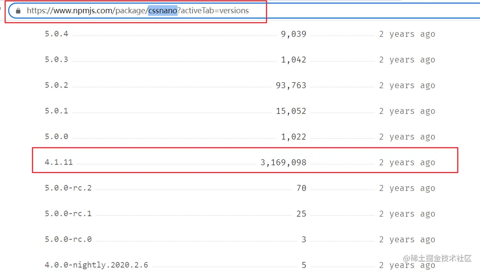
Task: Open version 5.0.0-rc.0 link
Action: point(68,239)
